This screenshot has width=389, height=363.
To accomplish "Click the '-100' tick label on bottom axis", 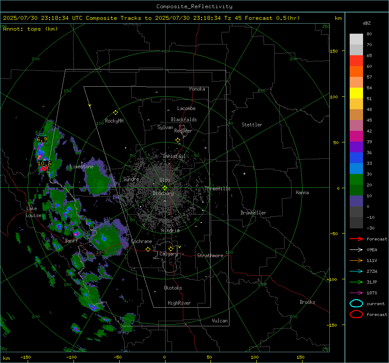I will coord(71,357).
